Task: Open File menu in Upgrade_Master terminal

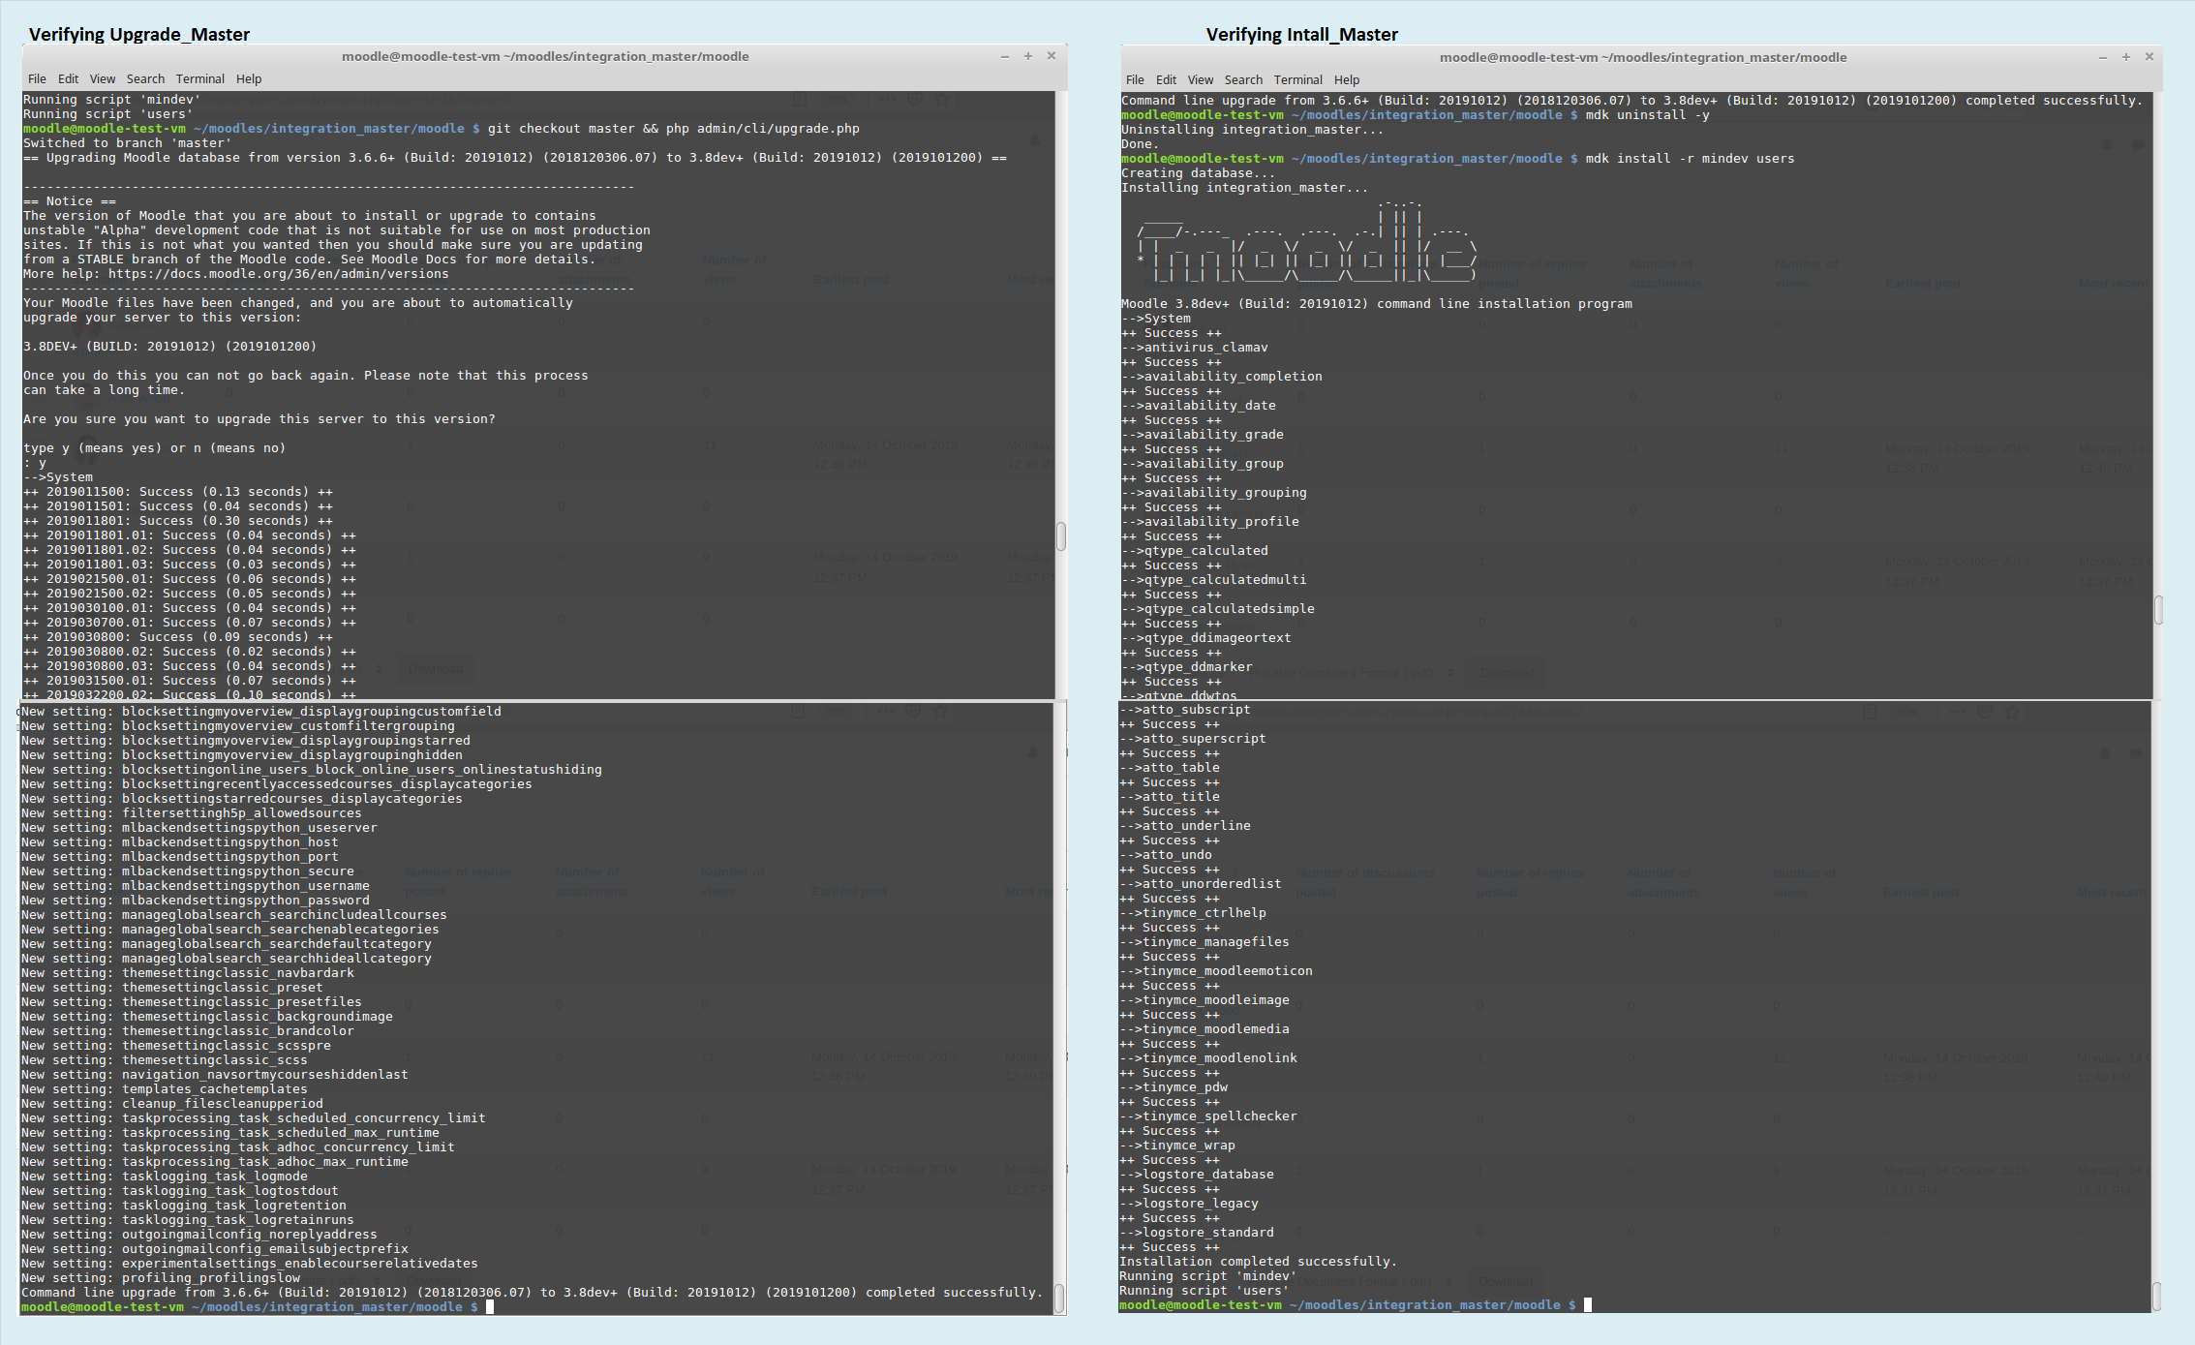Action: (x=37, y=79)
